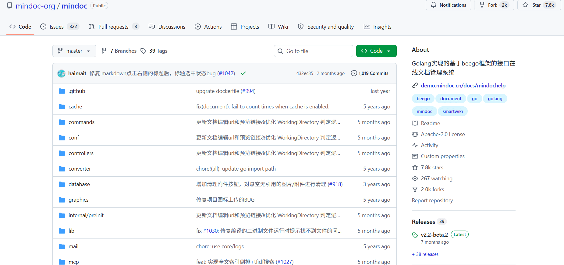
Task: Open the demo.mindoc.cn/docs/mindochelp link
Action: (463, 86)
